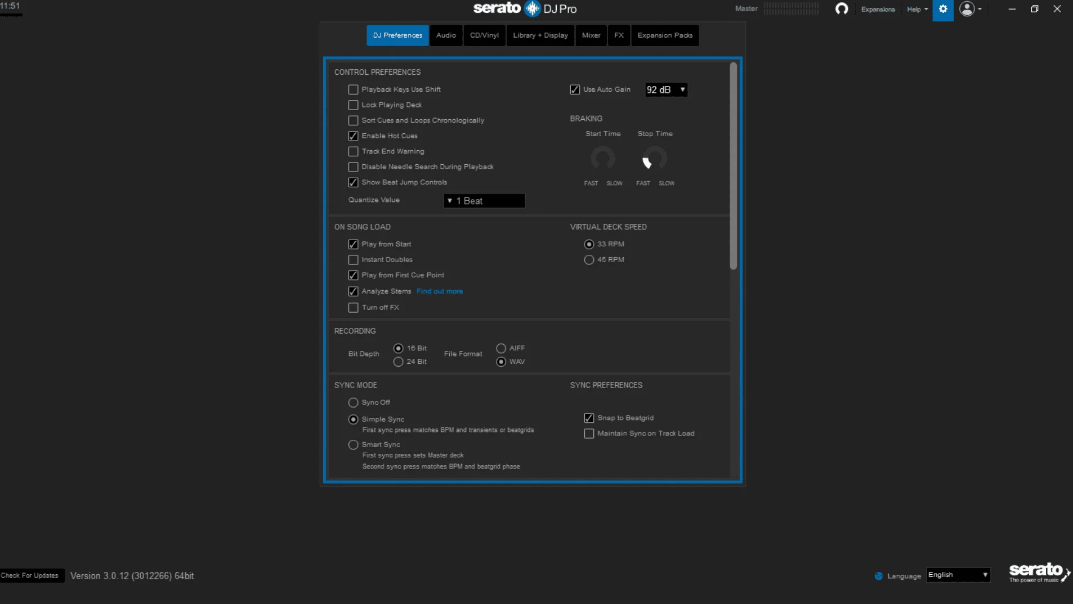Open the CD/Vinyl tab
Screen dimensions: 1073x604
[484, 35]
